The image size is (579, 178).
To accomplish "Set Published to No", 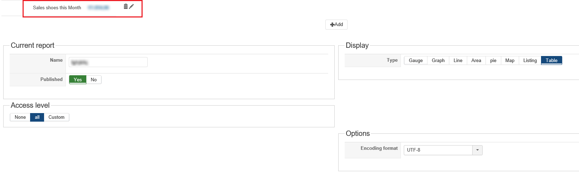I will [94, 80].
